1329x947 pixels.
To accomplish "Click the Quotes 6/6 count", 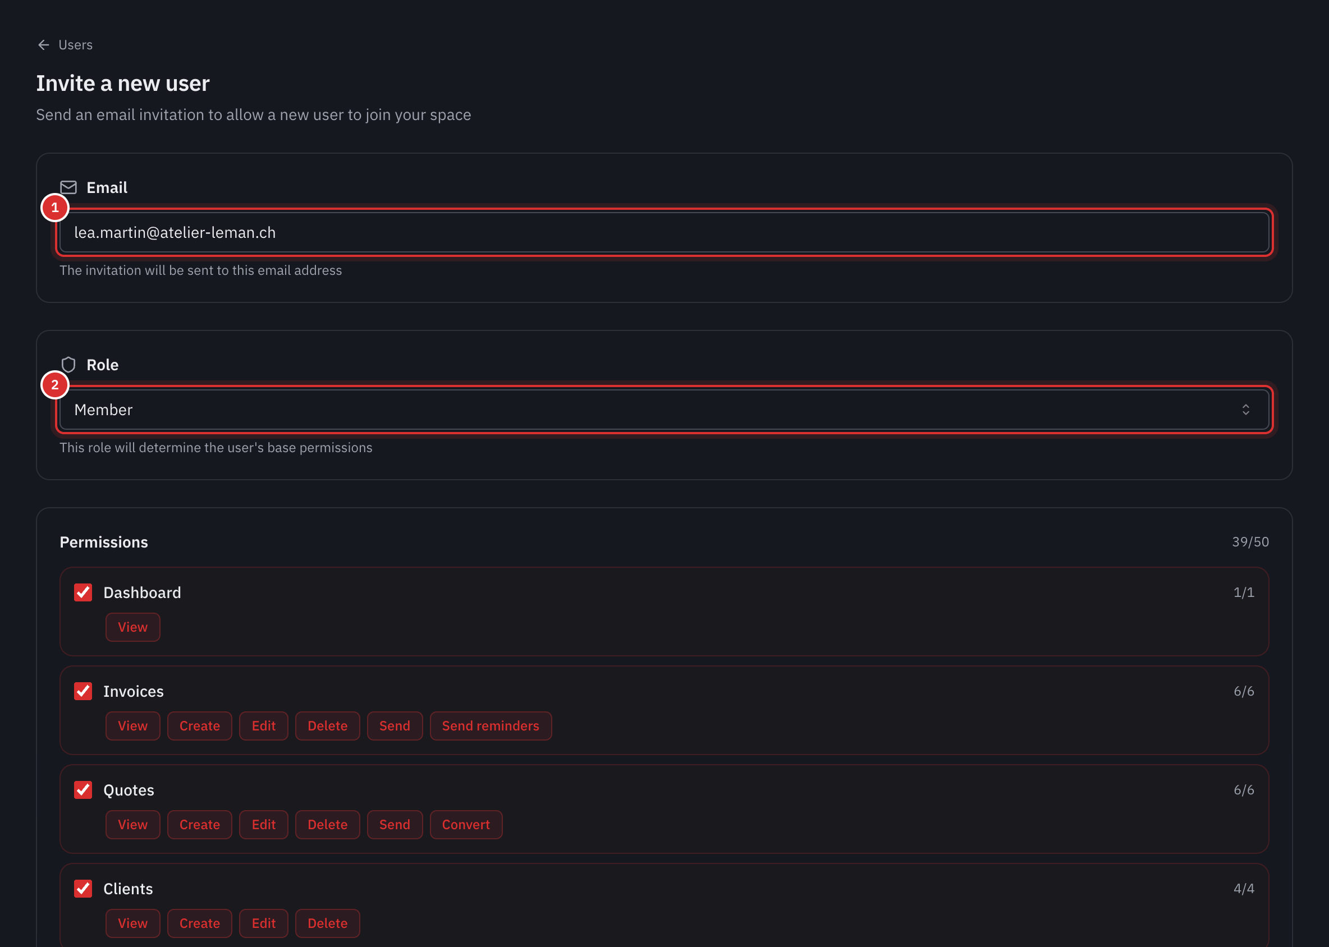I will [1243, 789].
